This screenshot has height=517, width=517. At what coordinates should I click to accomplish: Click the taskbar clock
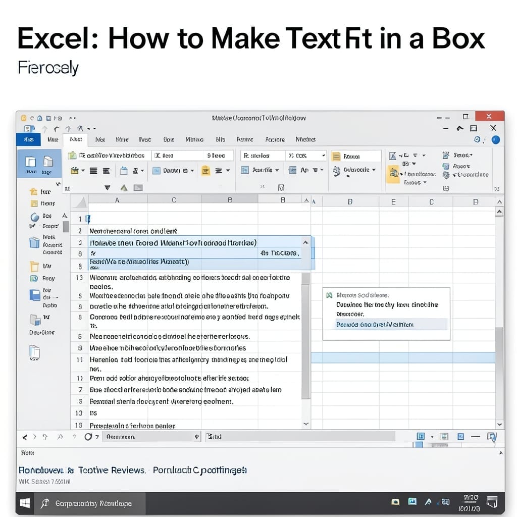click(x=470, y=503)
